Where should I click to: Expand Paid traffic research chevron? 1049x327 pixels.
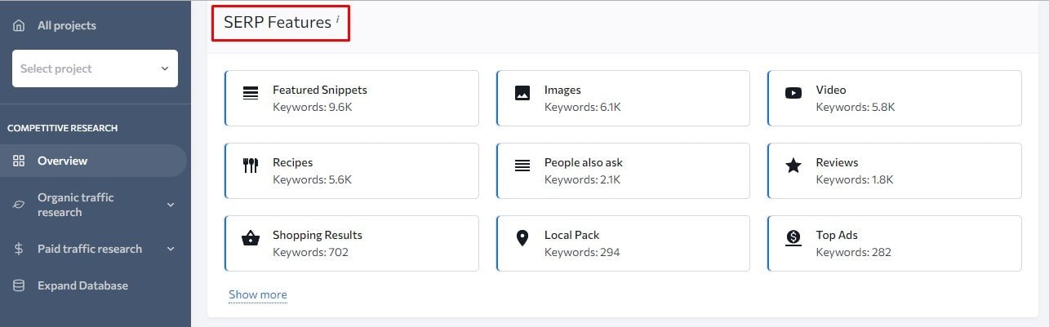coord(171,249)
